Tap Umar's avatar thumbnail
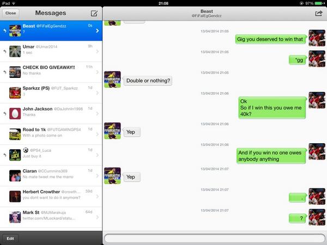 (x=15, y=51)
